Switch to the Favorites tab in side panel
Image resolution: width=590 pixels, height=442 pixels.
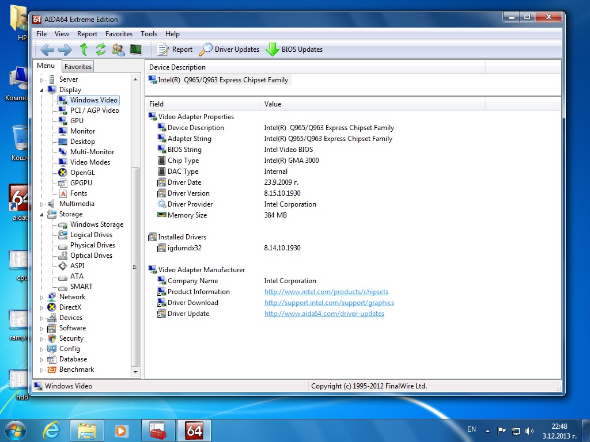(x=78, y=67)
